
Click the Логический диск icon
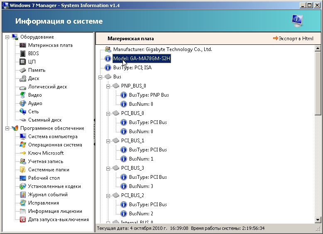pyautogui.click(x=23, y=87)
